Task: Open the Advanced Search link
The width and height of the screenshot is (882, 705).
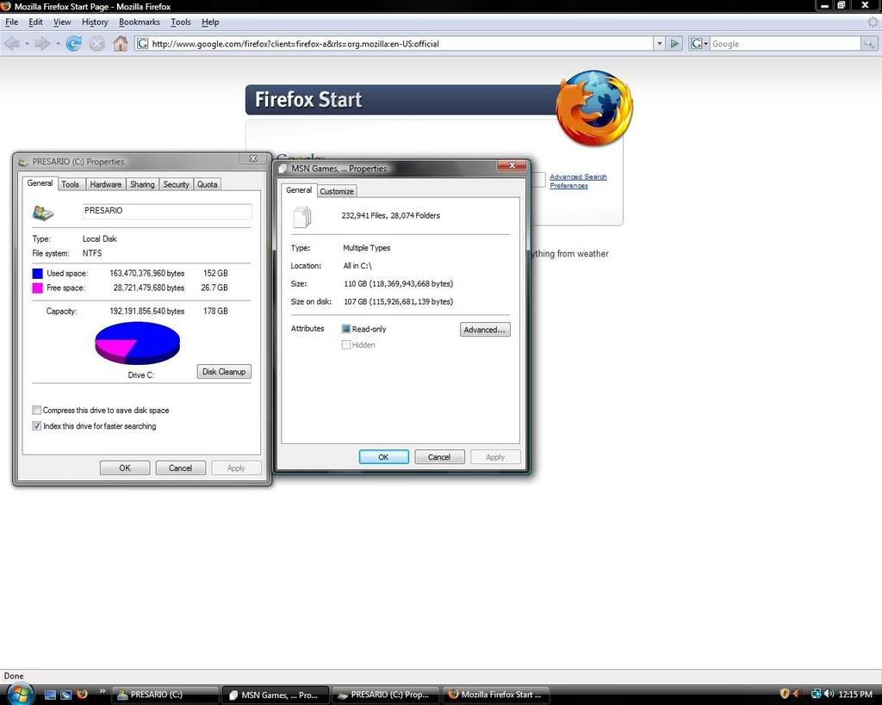Action: coord(578,176)
